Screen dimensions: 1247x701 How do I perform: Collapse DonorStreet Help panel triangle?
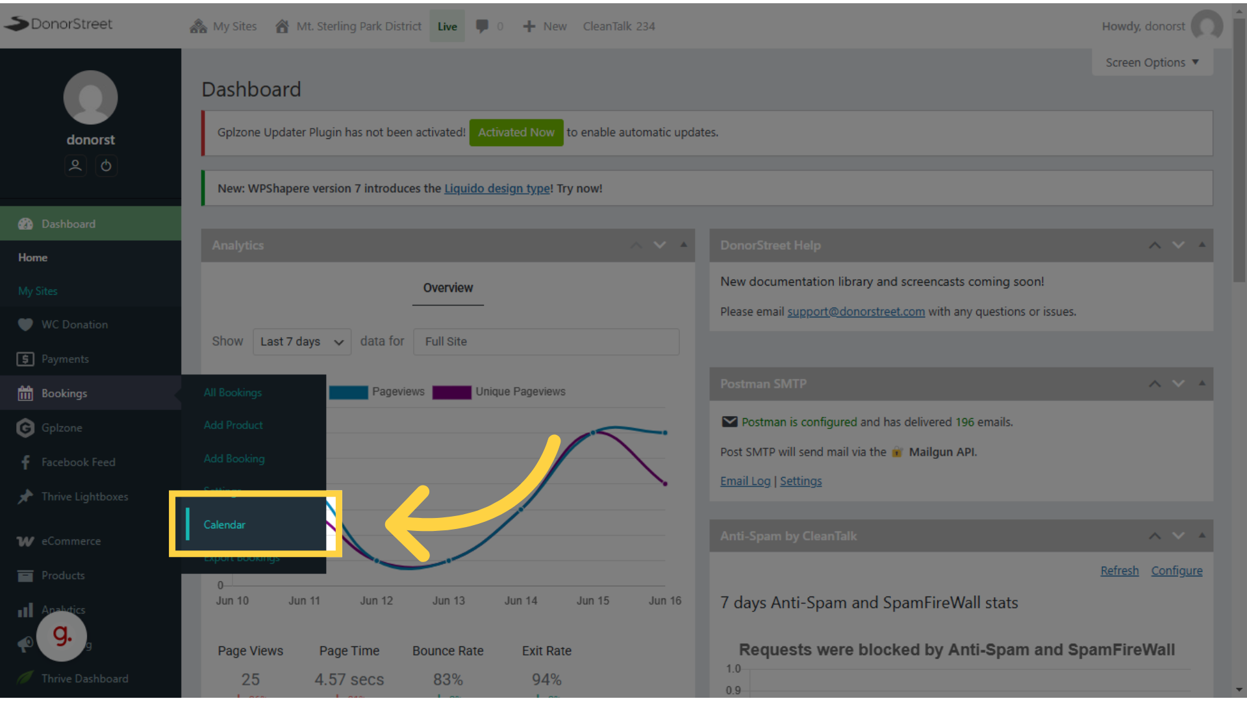pyautogui.click(x=1202, y=245)
